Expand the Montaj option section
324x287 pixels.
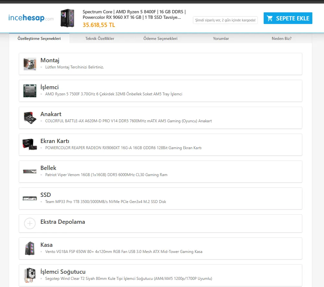(160, 64)
